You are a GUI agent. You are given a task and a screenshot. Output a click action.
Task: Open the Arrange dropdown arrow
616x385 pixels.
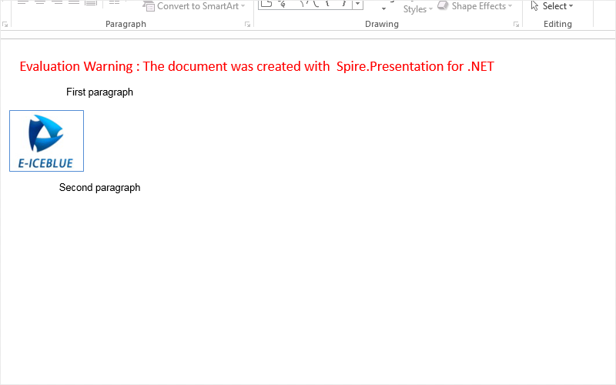[383, 8]
